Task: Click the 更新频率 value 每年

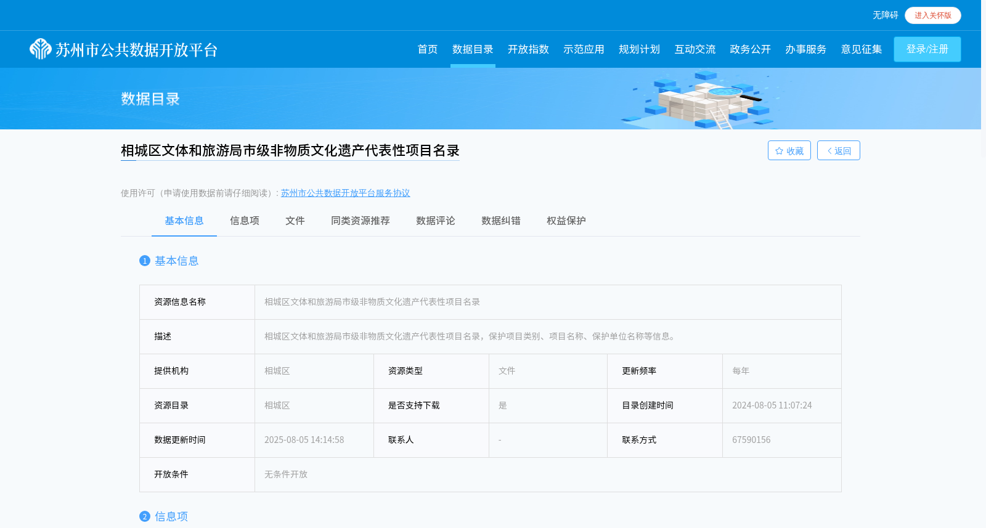Action: [x=741, y=371]
